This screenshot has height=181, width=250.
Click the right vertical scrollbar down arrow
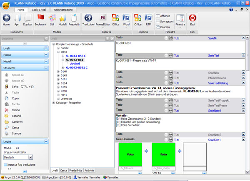click(x=247, y=172)
